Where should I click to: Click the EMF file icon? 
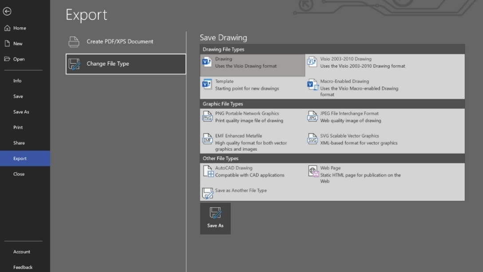207,139
